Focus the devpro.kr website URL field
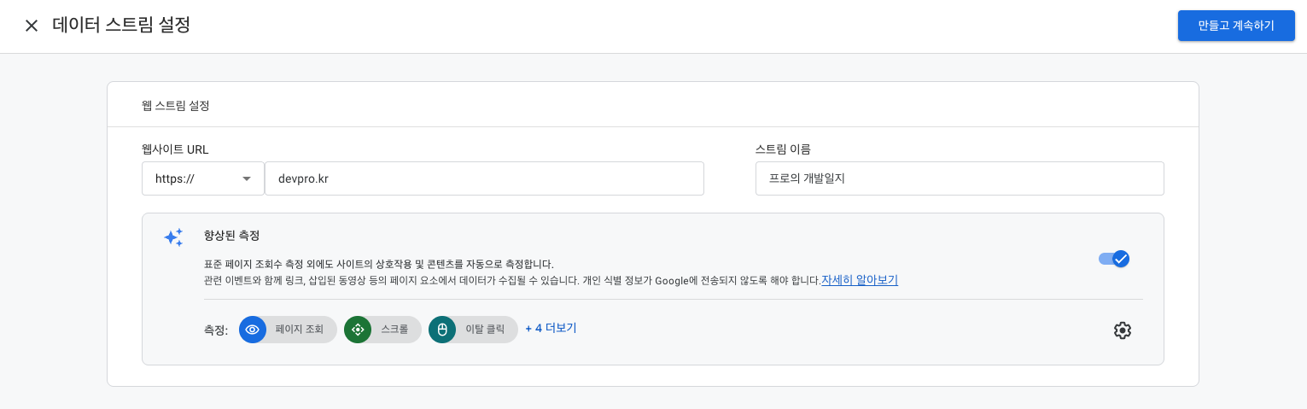This screenshot has height=409, width=1307. click(483, 178)
